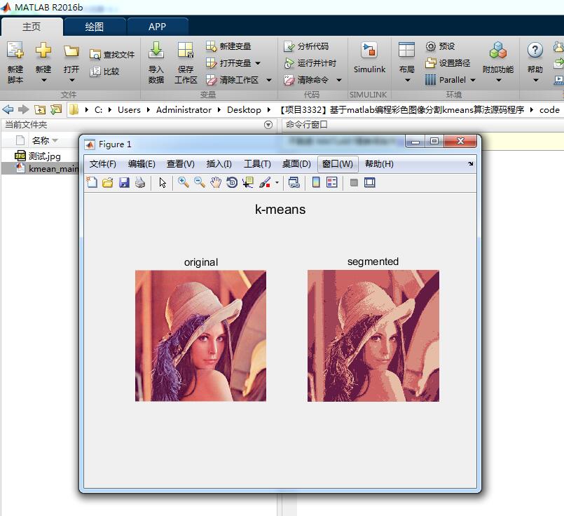Screen dimensions: 564x516
Task: Click Find Files (查找文件)
Action: (112, 55)
